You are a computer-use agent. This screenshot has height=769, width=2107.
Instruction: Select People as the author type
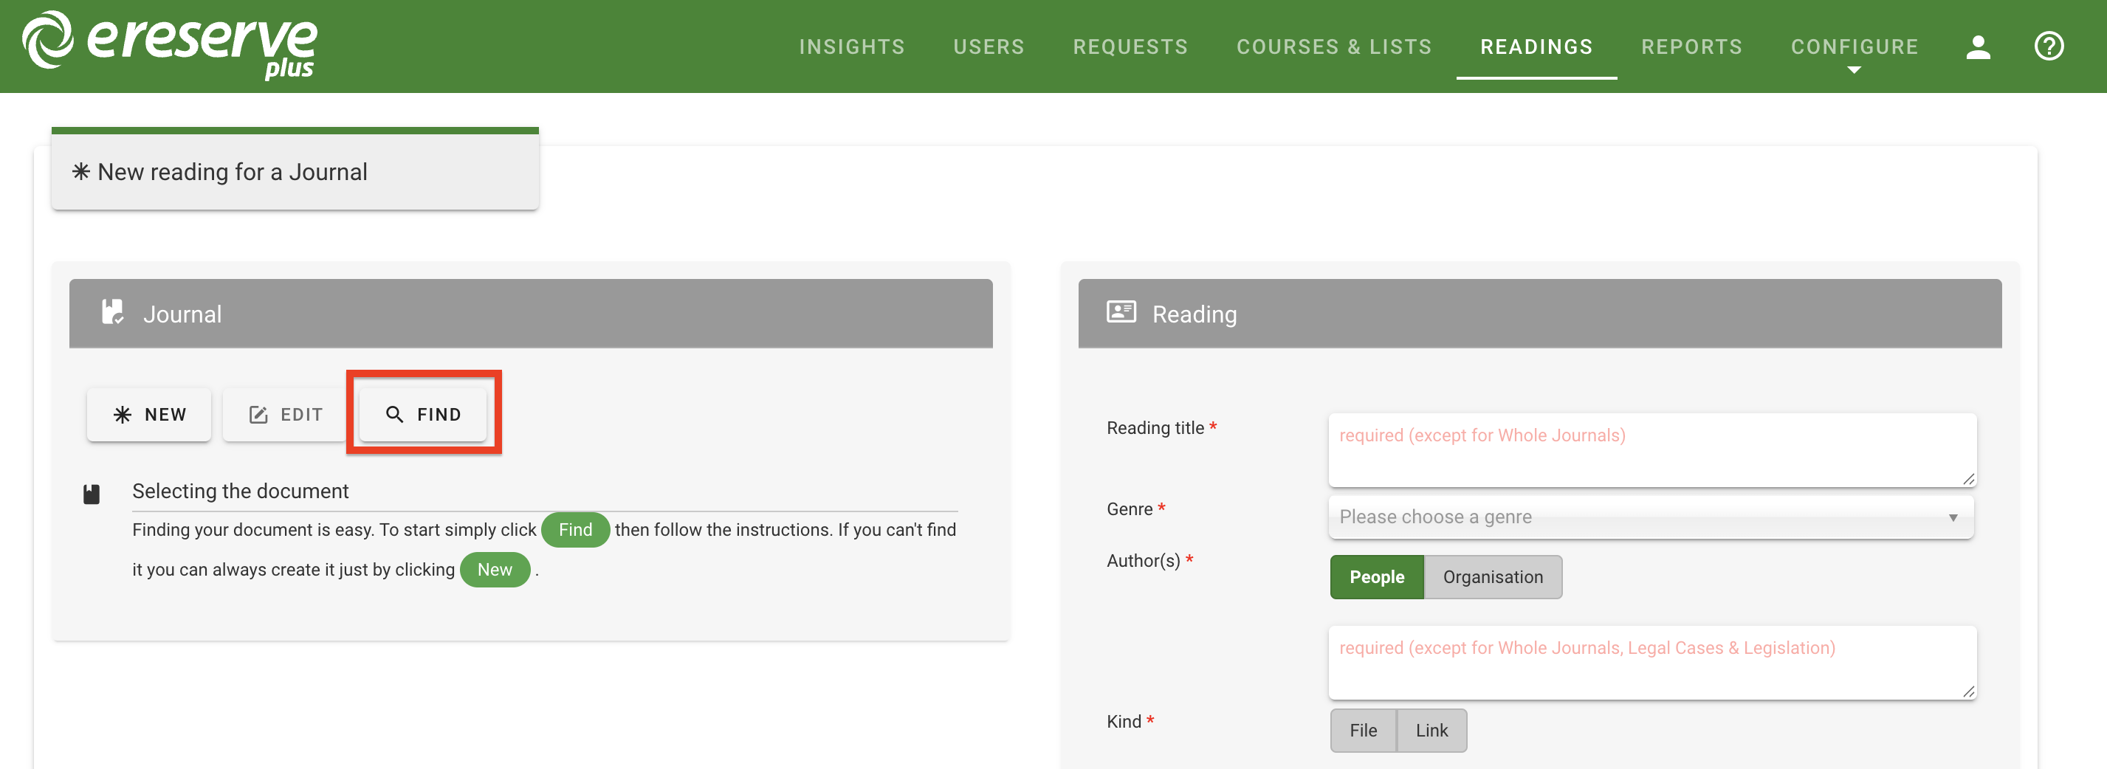click(1376, 576)
